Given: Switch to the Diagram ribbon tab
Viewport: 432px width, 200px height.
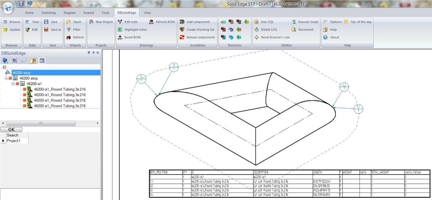Looking at the screenshot, I should 70,13.
